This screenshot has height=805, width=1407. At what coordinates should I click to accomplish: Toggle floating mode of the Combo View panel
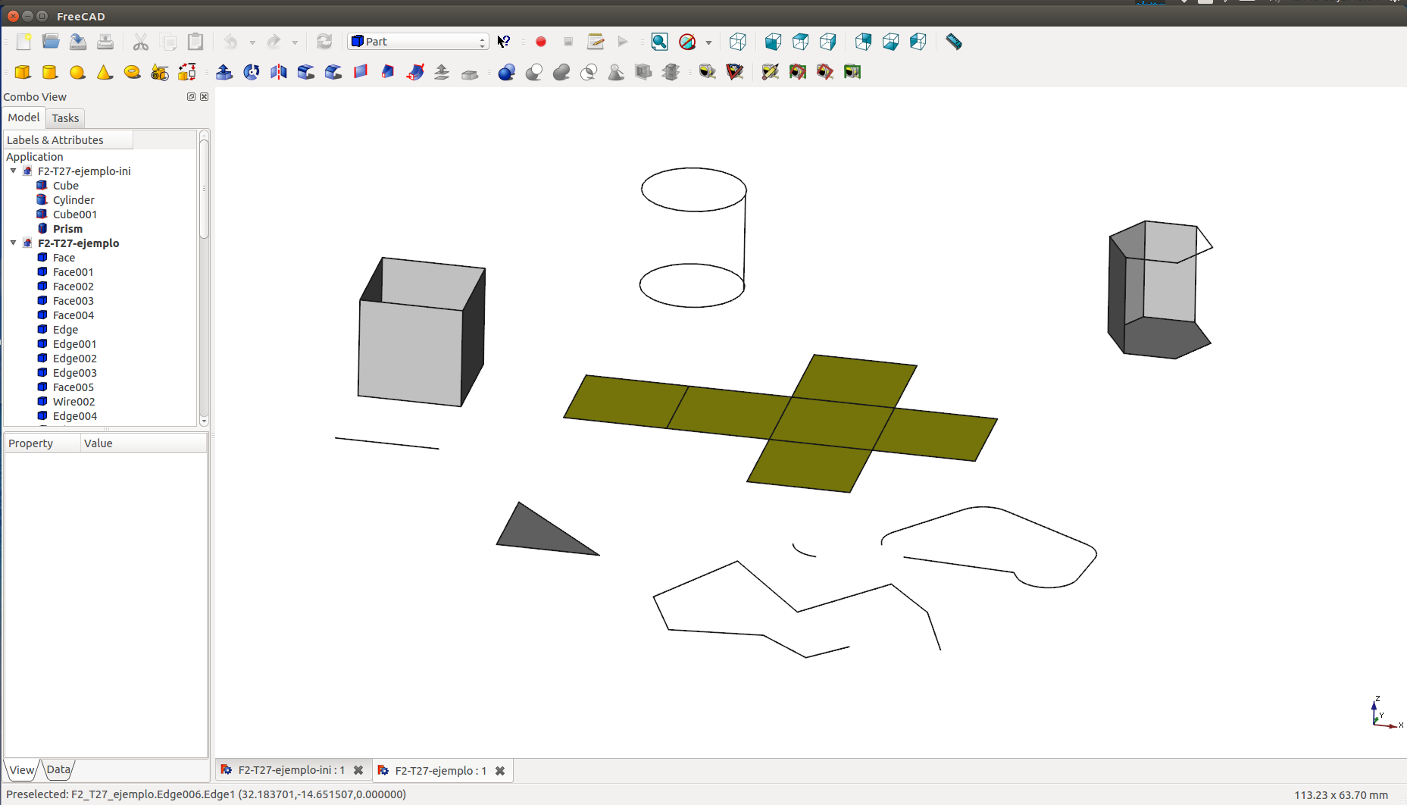(x=191, y=97)
